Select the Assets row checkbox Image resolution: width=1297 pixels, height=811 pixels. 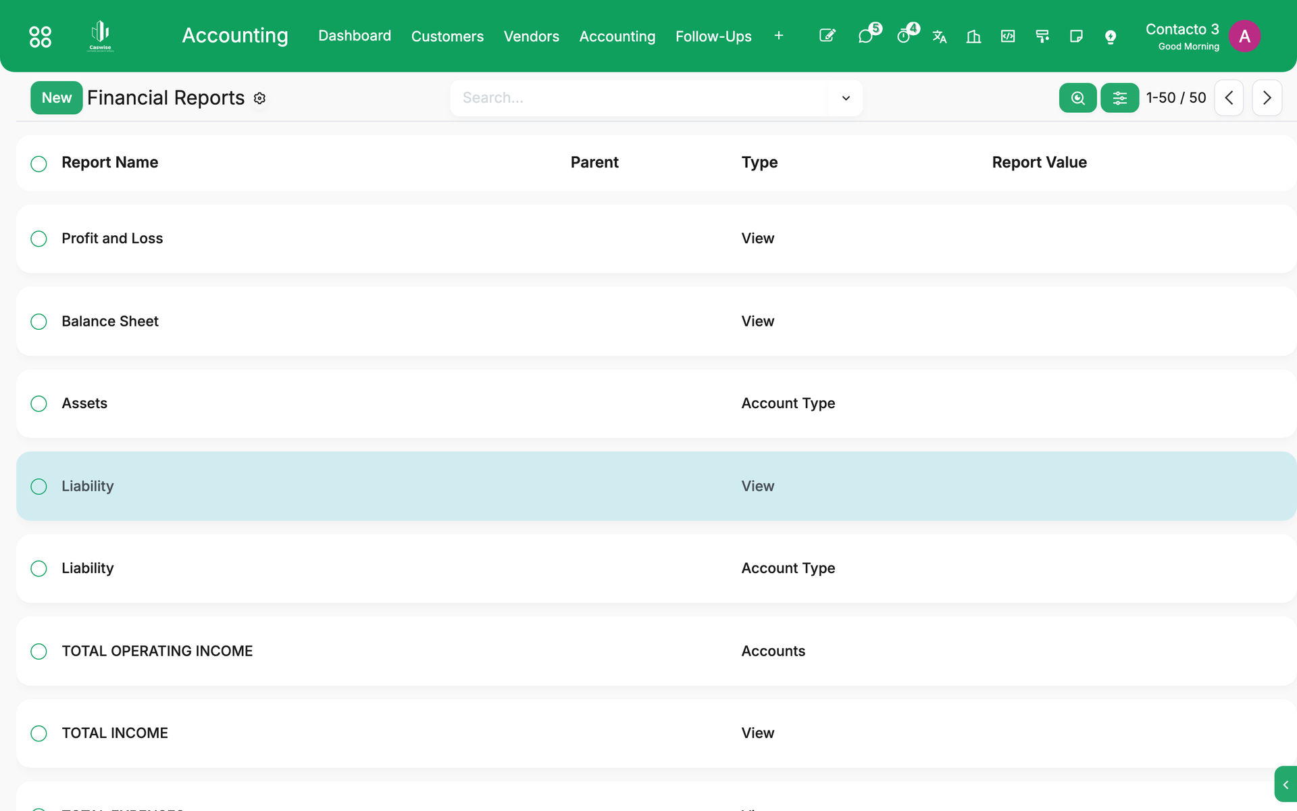(39, 404)
